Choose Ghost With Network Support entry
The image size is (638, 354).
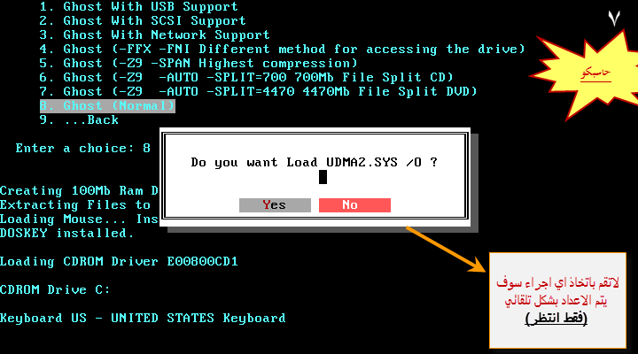(x=154, y=35)
